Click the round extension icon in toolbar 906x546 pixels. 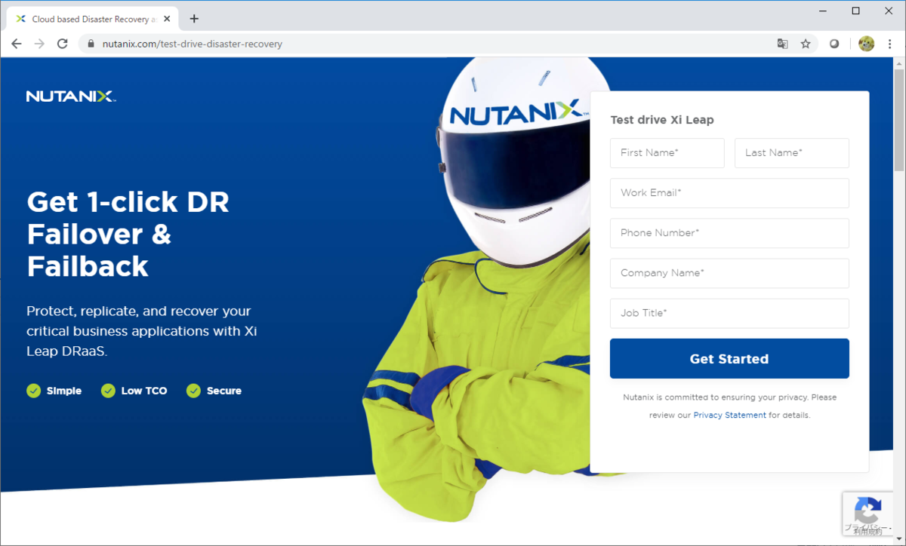pos(834,44)
